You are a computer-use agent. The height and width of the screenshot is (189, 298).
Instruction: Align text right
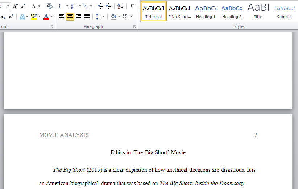[x=79, y=17]
